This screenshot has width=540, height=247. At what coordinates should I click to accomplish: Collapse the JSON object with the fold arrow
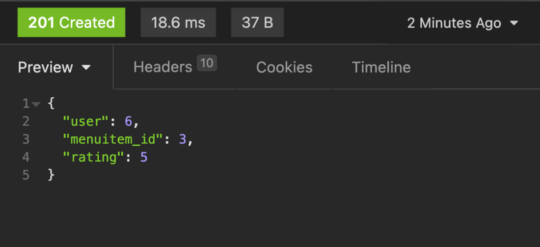36,104
